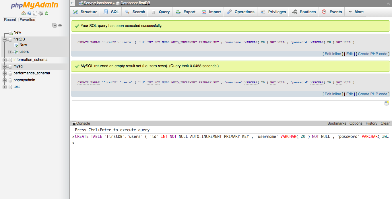The width and height of the screenshot is (392, 199).
Task: Open the Export tab
Action: click(x=186, y=12)
